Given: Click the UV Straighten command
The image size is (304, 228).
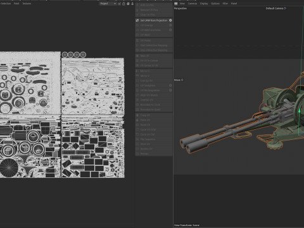Looking at the screenshot, I should [154, 85].
